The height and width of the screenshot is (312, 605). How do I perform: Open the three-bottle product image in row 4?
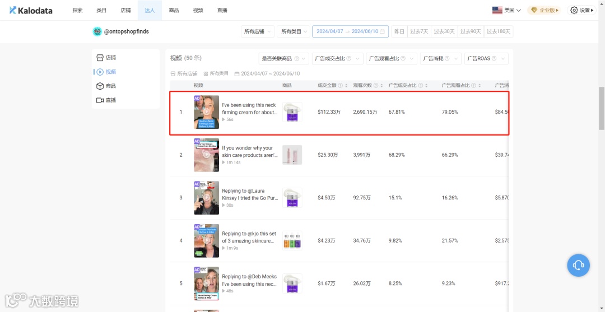click(292, 241)
